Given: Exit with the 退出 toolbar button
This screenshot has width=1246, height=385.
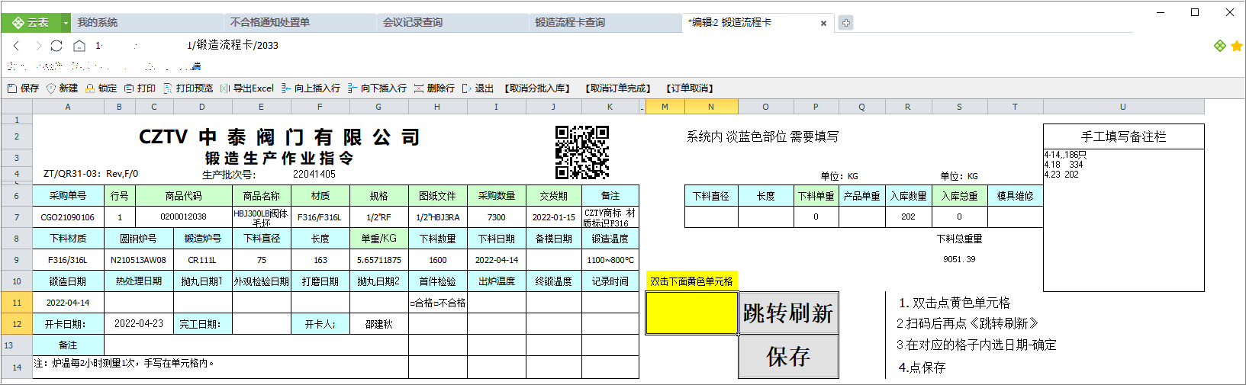Looking at the screenshot, I should coord(478,88).
